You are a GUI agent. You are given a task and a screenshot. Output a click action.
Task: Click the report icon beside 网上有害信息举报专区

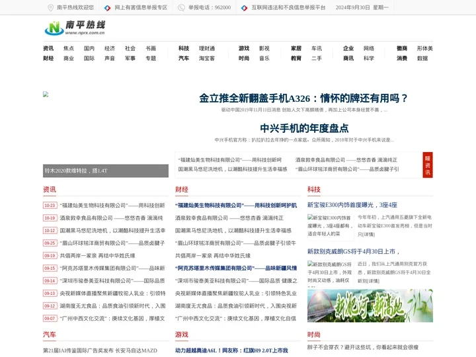tap(108, 8)
